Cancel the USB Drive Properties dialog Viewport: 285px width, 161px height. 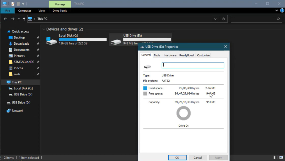[x=198, y=157]
